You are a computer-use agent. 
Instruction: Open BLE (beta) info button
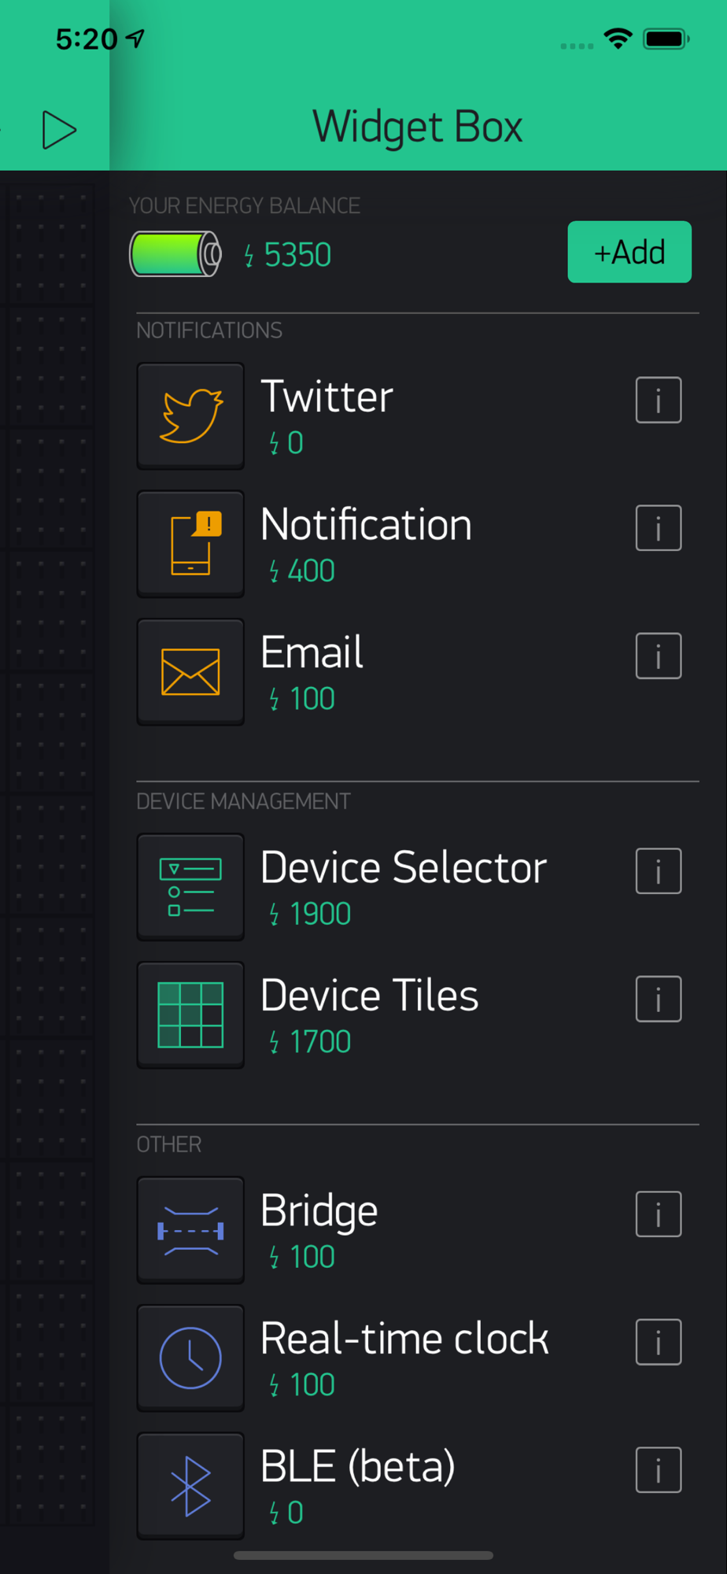(x=659, y=1469)
